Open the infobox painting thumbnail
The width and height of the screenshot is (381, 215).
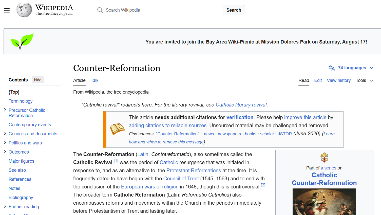(x=324, y=202)
